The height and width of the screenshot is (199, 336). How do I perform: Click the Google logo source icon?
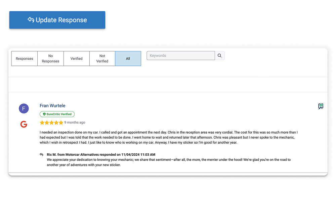coord(24,125)
